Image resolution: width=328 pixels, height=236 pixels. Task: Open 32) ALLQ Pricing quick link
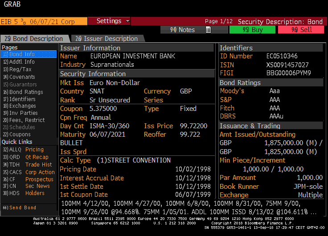(x=23, y=150)
